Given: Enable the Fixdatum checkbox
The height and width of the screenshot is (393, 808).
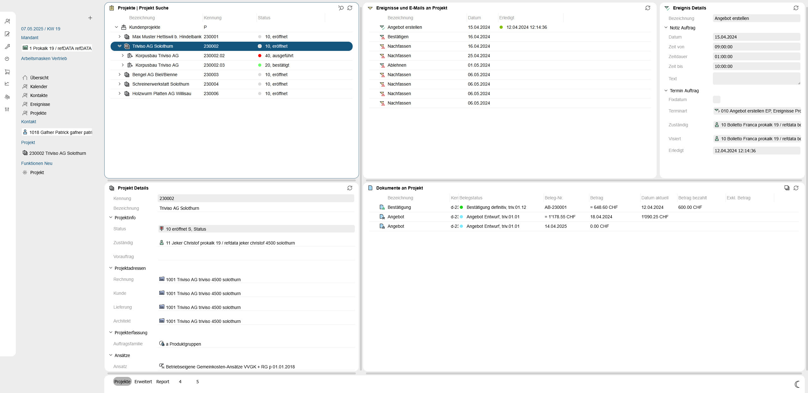Looking at the screenshot, I should (x=717, y=99).
